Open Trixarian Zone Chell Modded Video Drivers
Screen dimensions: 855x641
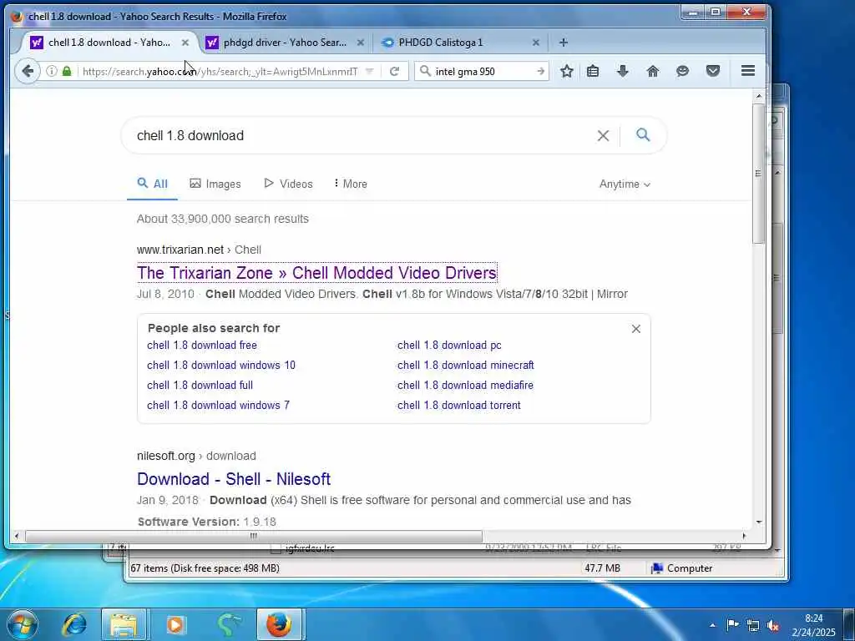(x=316, y=273)
